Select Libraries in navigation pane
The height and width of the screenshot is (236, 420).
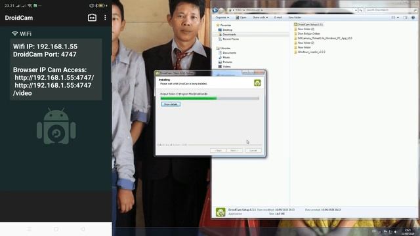tap(223, 48)
